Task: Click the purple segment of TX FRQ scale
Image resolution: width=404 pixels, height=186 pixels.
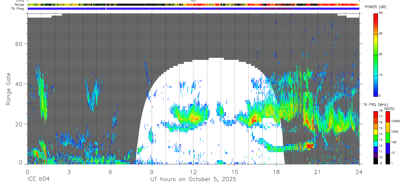Action: point(376,155)
